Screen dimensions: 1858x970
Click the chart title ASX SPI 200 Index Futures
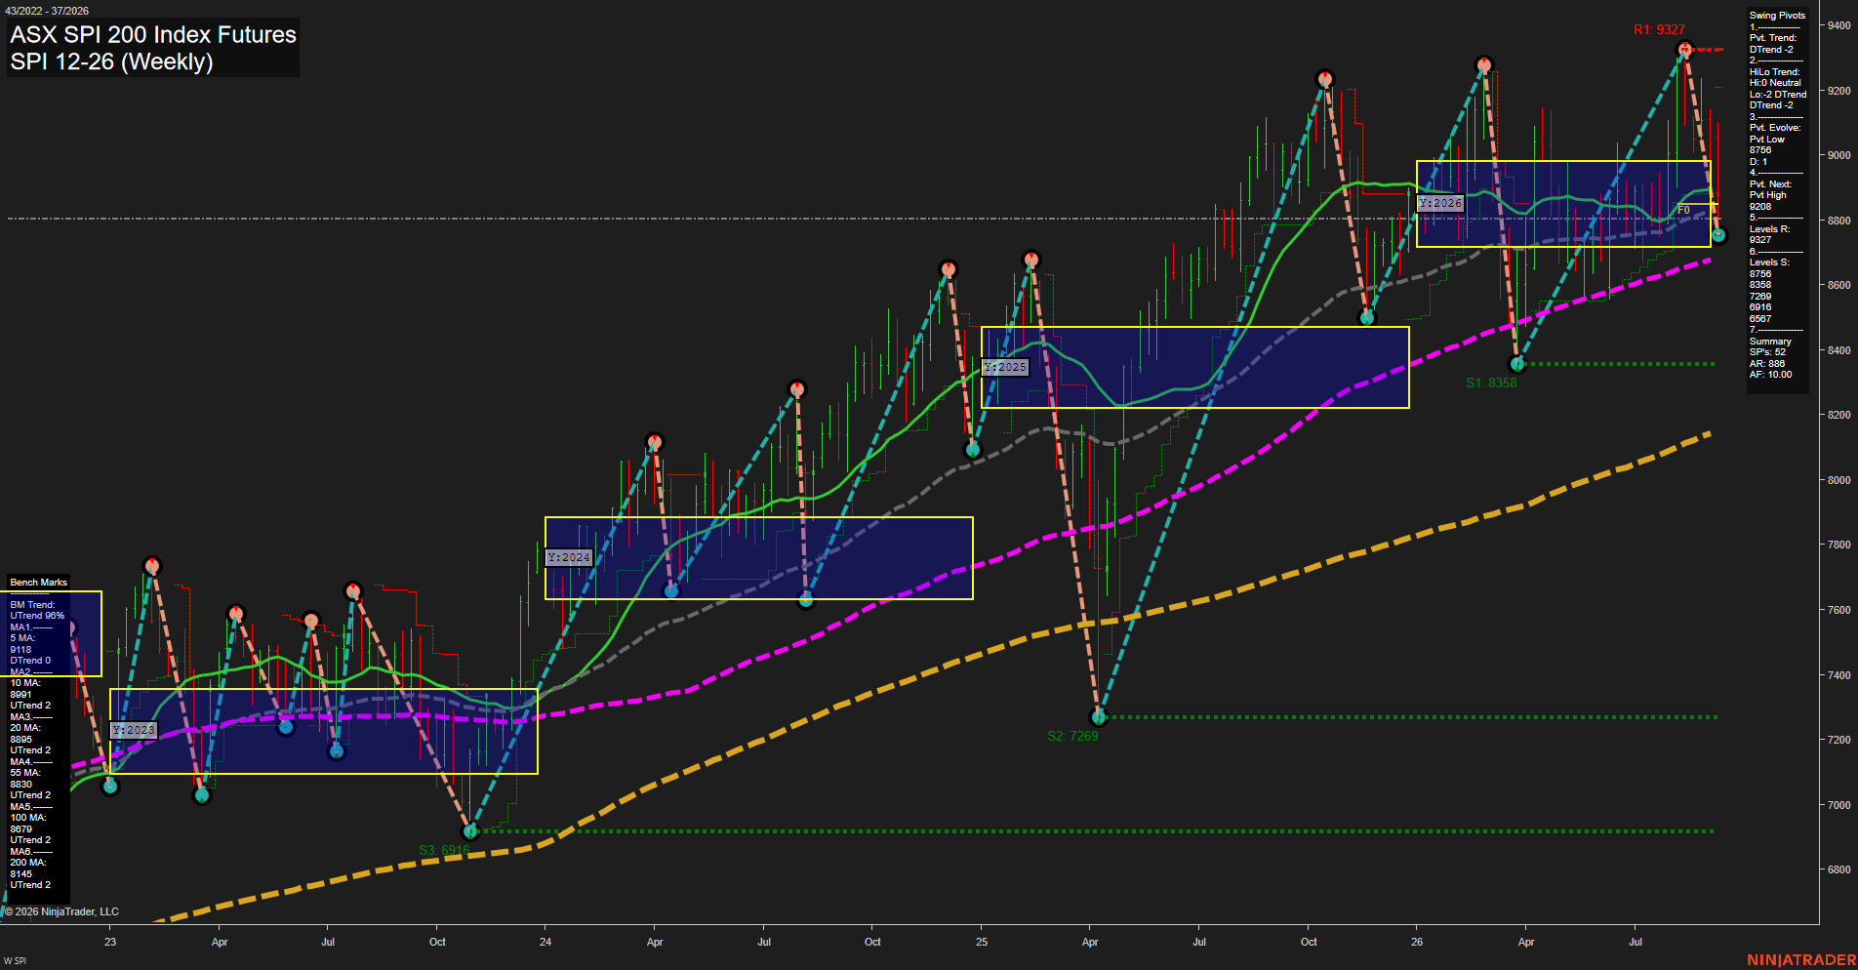point(153,35)
